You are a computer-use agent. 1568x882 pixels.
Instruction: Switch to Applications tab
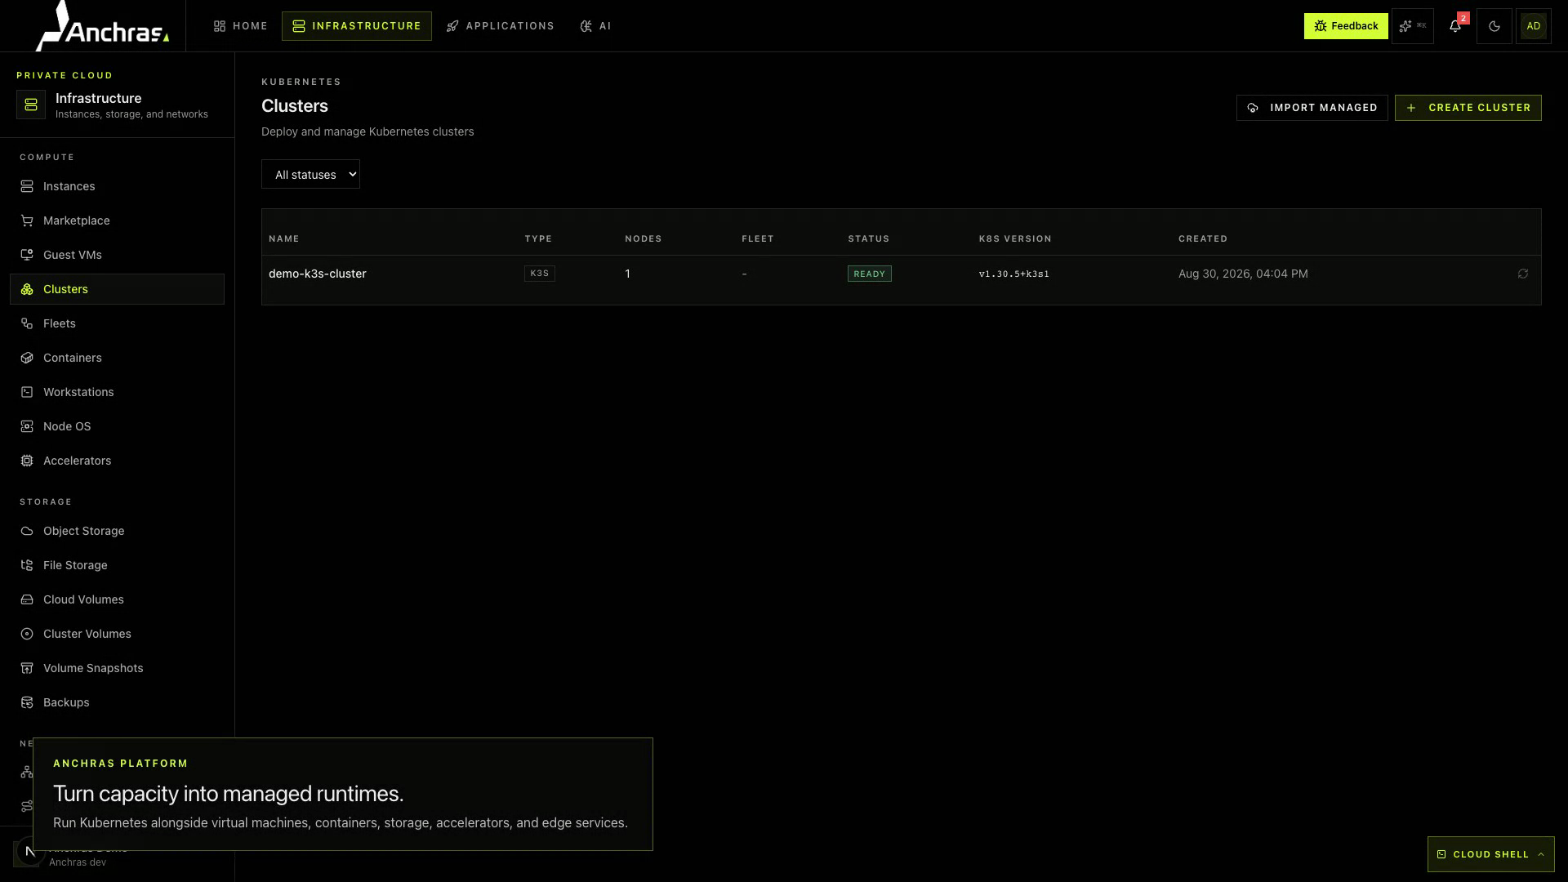point(501,26)
